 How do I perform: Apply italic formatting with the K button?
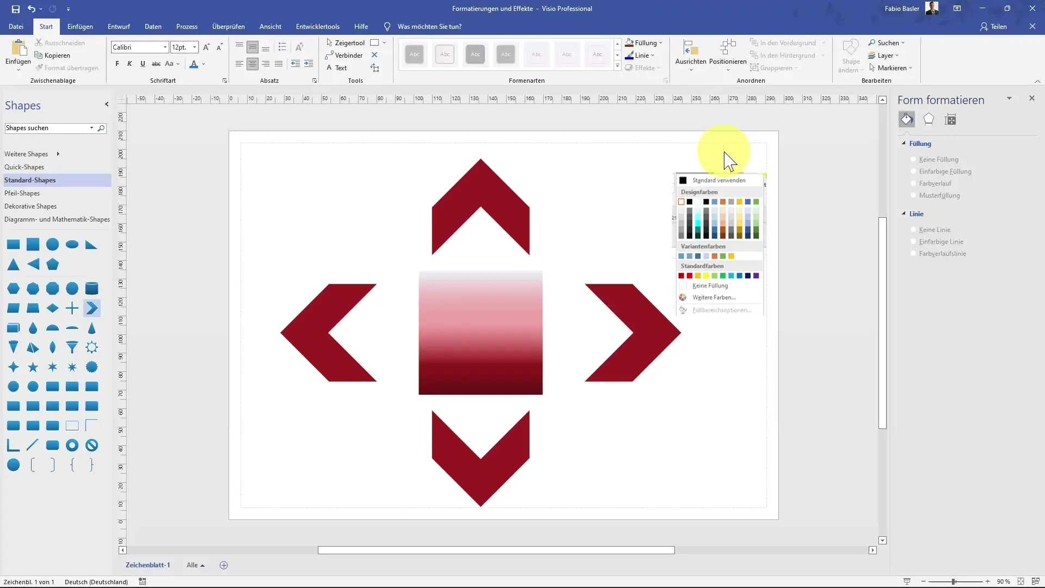[130, 64]
